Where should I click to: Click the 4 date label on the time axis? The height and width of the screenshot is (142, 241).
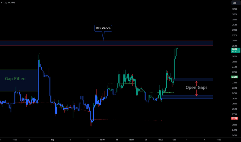coord(187,140)
